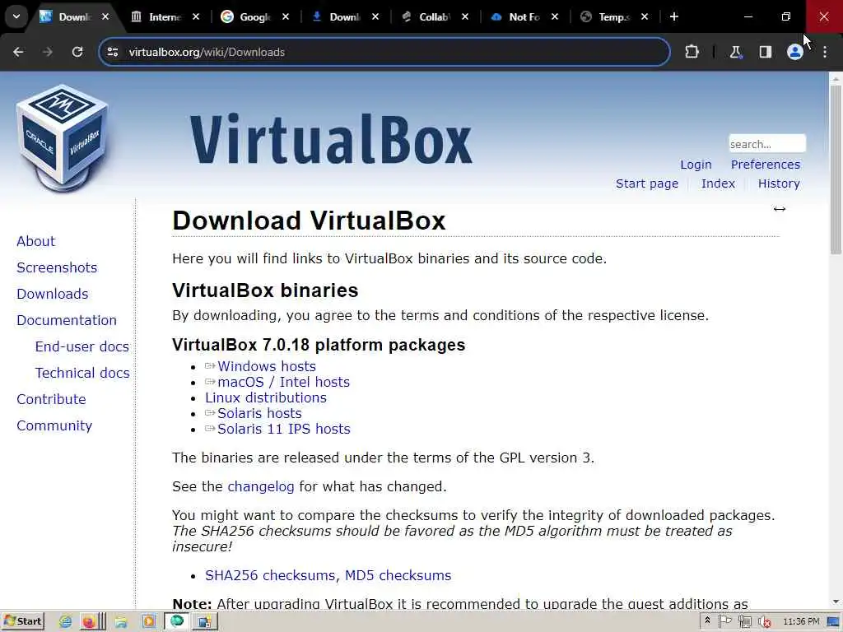Open site information icon in address bar
The width and height of the screenshot is (843, 632).
(x=112, y=52)
